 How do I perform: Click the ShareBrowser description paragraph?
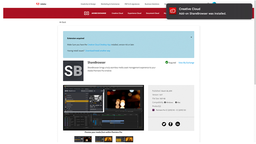click(x=121, y=69)
